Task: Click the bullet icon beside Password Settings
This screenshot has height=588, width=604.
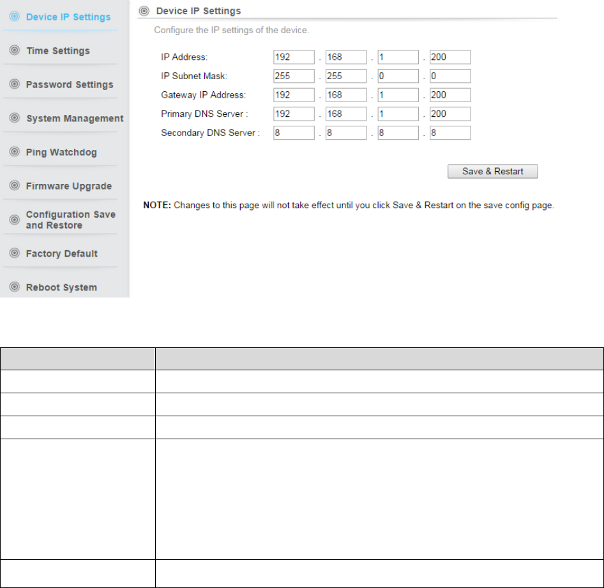Action: (x=14, y=84)
